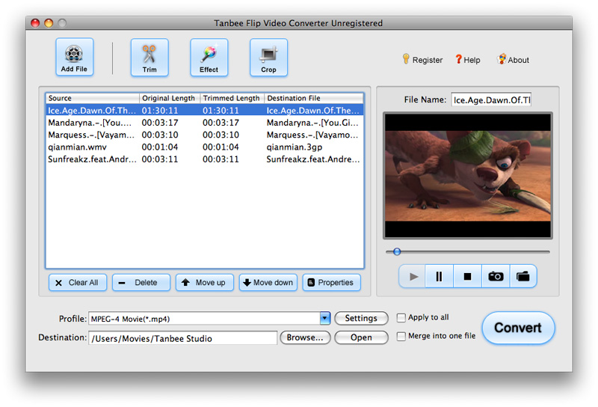The image size is (598, 407).
Task: Click Clear All button
Action: click(x=78, y=283)
